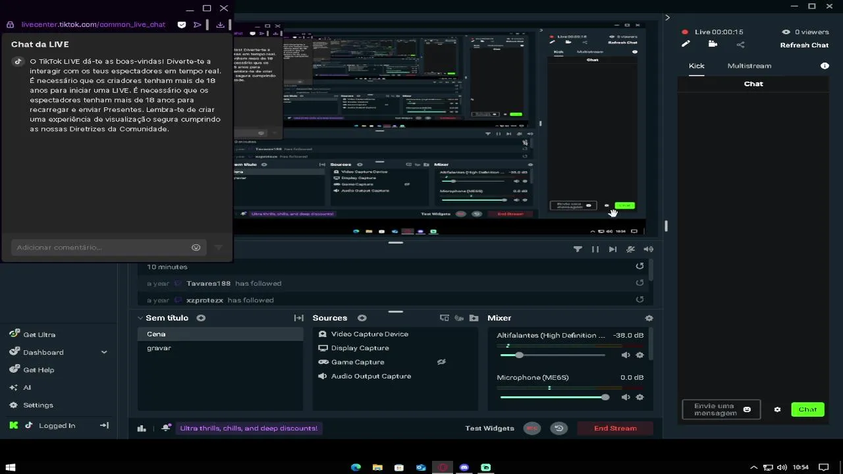Image resolution: width=843 pixels, height=474 pixels.
Task: Open the filter icon in events toolbar
Action: (x=578, y=249)
